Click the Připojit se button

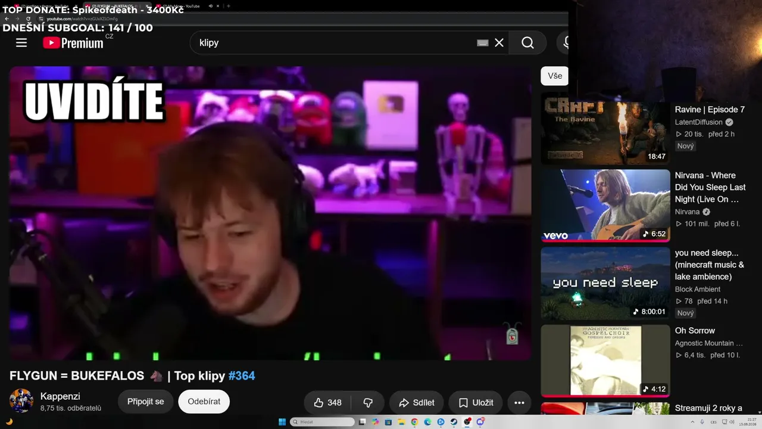[x=145, y=402]
